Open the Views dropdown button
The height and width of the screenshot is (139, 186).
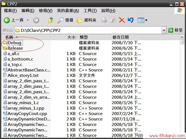pyautogui.click(x=143, y=20)
